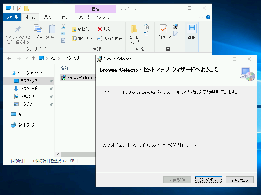
Task: Minimize the BrowserSelector installer window
Action: (220, 59)
